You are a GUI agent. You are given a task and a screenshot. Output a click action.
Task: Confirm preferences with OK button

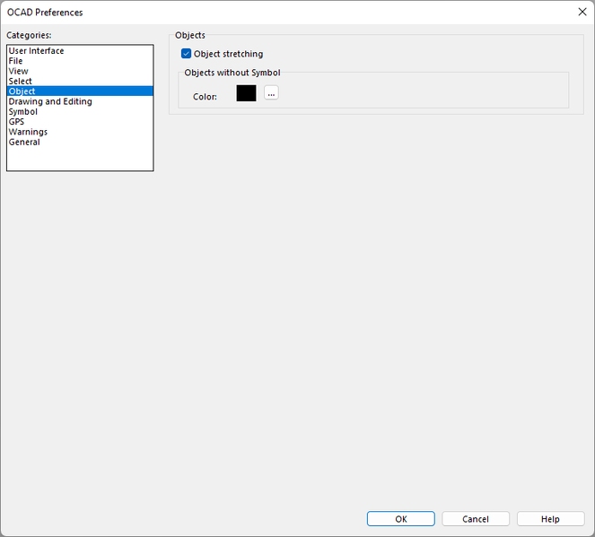click(401, 519)
